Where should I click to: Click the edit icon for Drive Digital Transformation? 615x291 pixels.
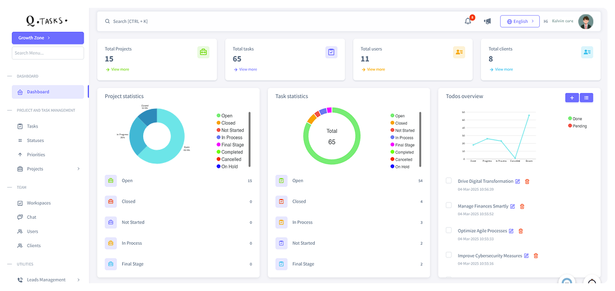pyautogui.click(x=518, y=181)
